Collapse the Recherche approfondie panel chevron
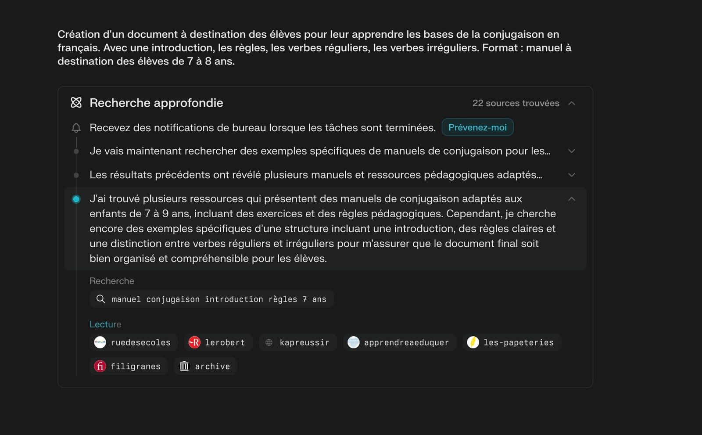The image size is (702, 435). click(x=571, y=103)
